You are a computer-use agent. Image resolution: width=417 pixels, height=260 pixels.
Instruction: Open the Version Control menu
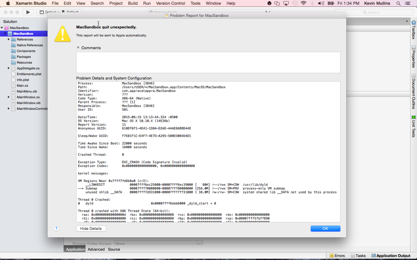(170, 4)
